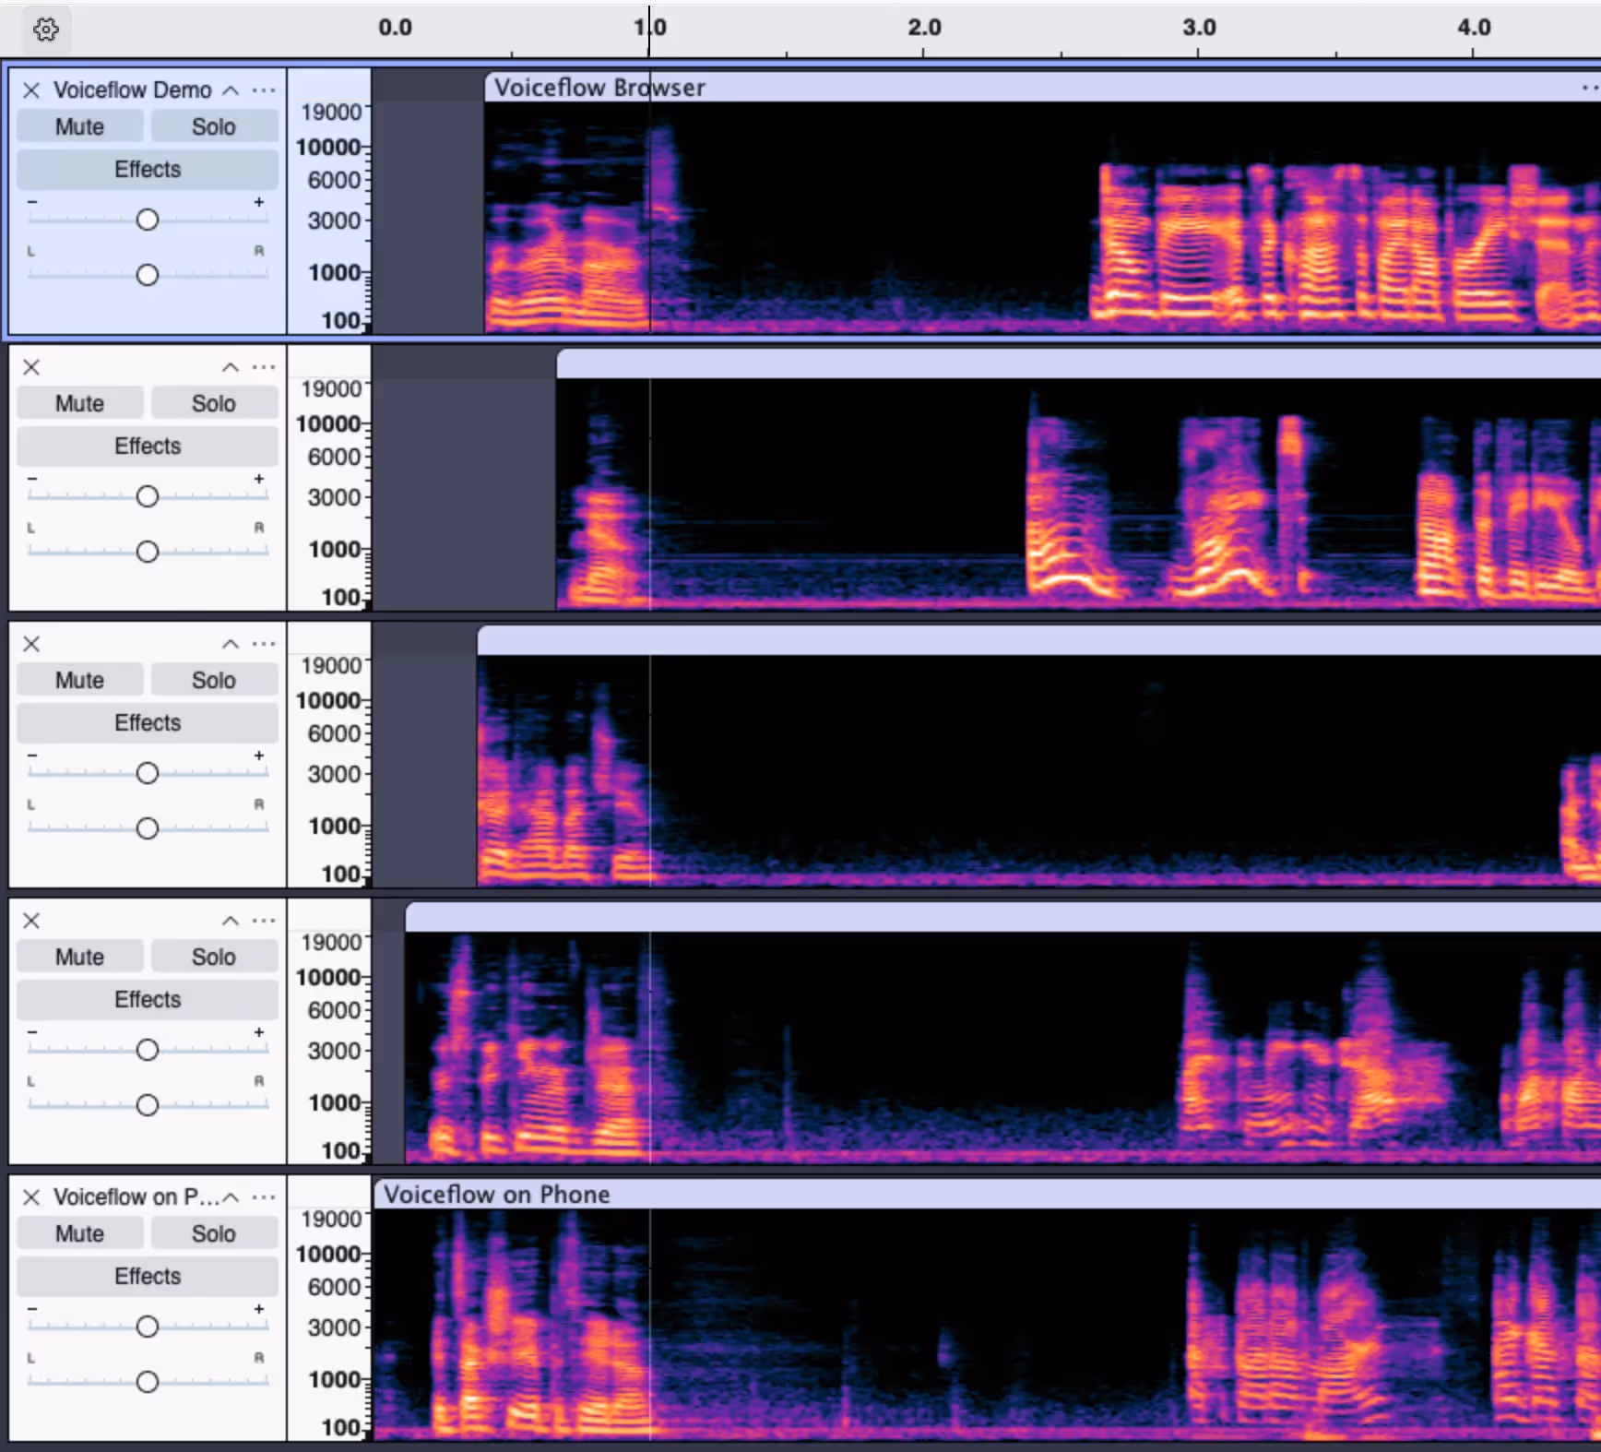Mute the Voiceflow Demo track
Image resolution: width=1601 pixels, height=1452 pixels.
click(79, 126)
